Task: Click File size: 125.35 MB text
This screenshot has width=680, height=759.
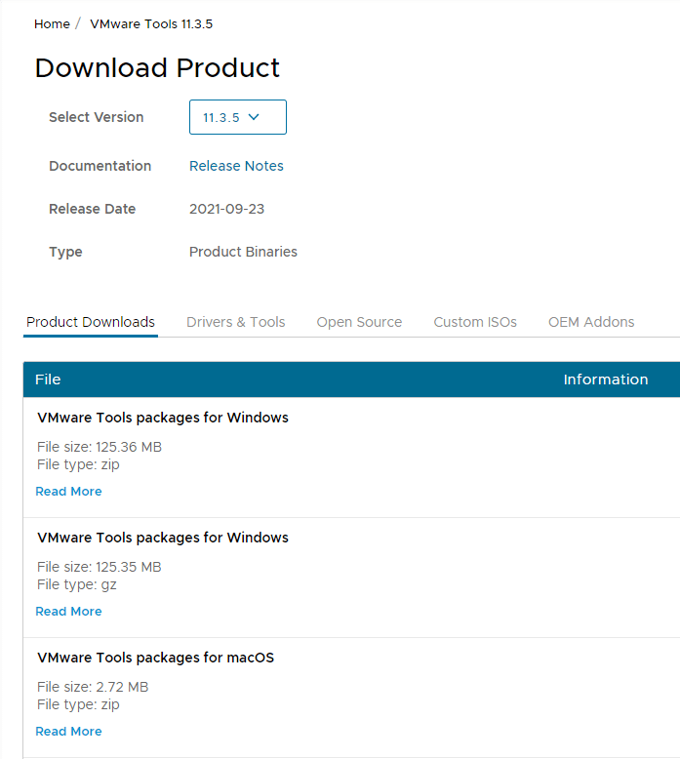Action: [100, 567]
